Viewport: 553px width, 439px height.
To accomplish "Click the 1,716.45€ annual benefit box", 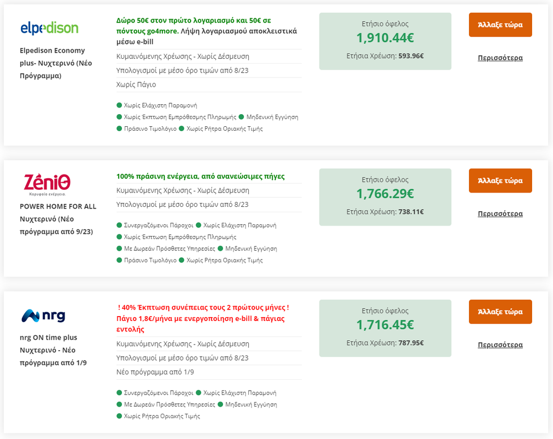I will tap(385, 328).
